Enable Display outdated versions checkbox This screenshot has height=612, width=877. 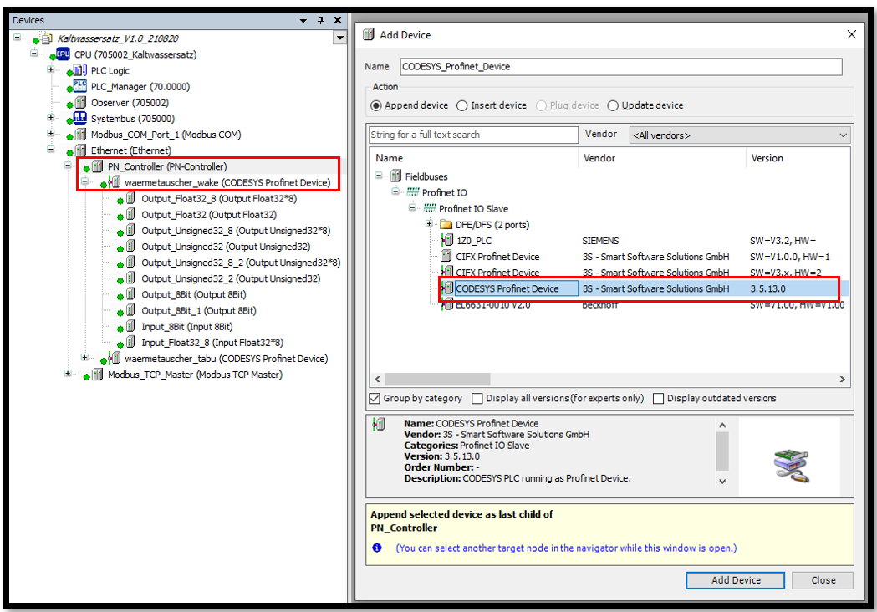click(659, 399)
